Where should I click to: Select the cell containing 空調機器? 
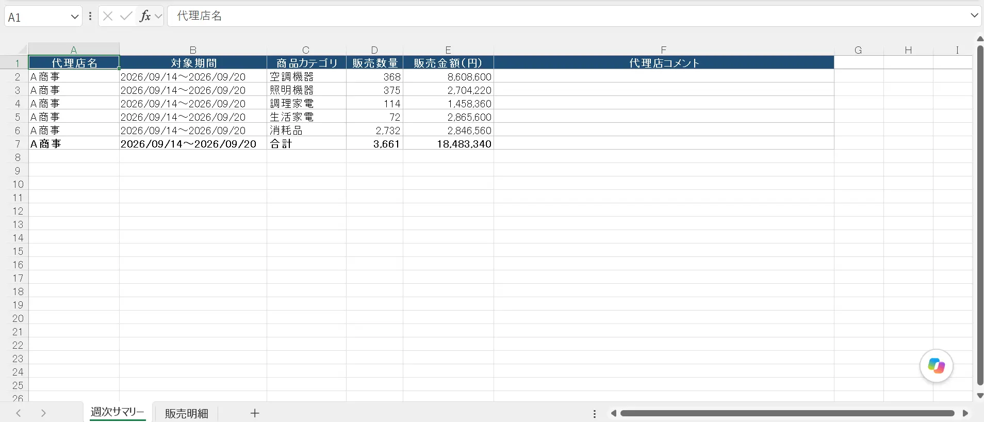coord(306,76)
